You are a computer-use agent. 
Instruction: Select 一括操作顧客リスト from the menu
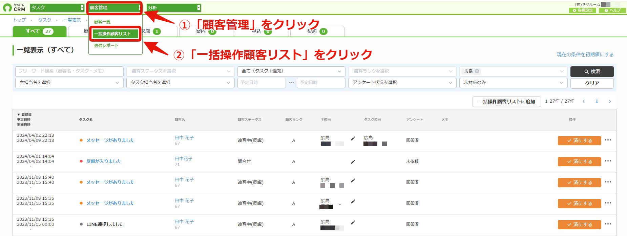coord(115,34)
